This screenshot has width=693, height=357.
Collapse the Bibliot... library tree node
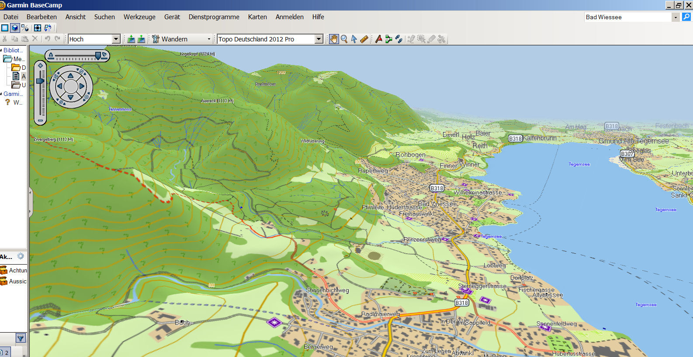(1, 50)
